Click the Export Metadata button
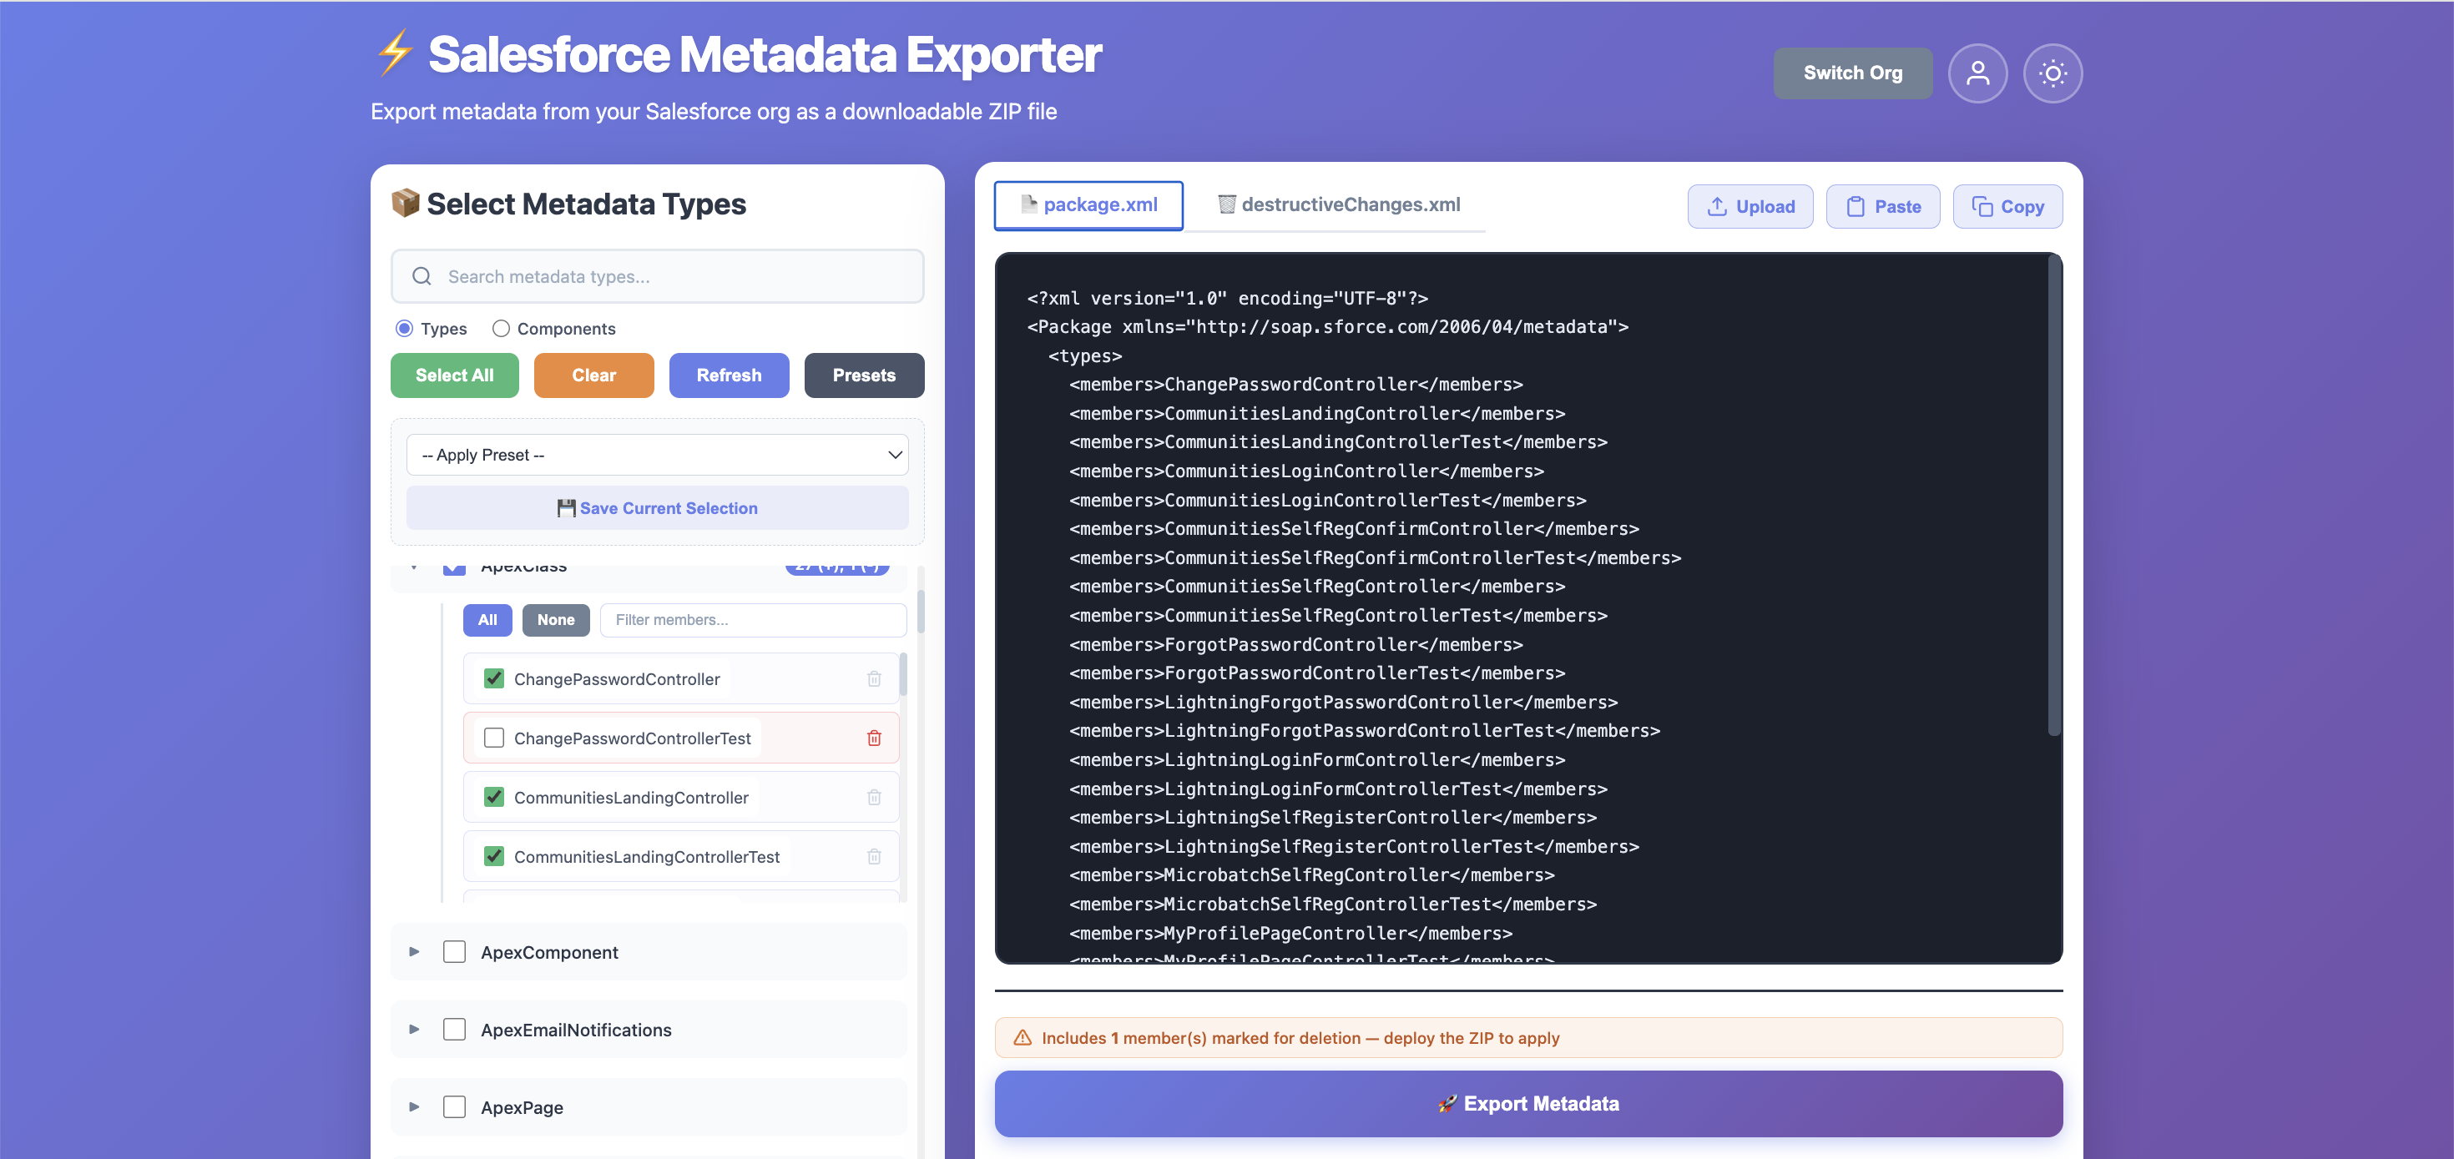The width and height of the screenshot is (2454, 1159). pos(1528,1104)
